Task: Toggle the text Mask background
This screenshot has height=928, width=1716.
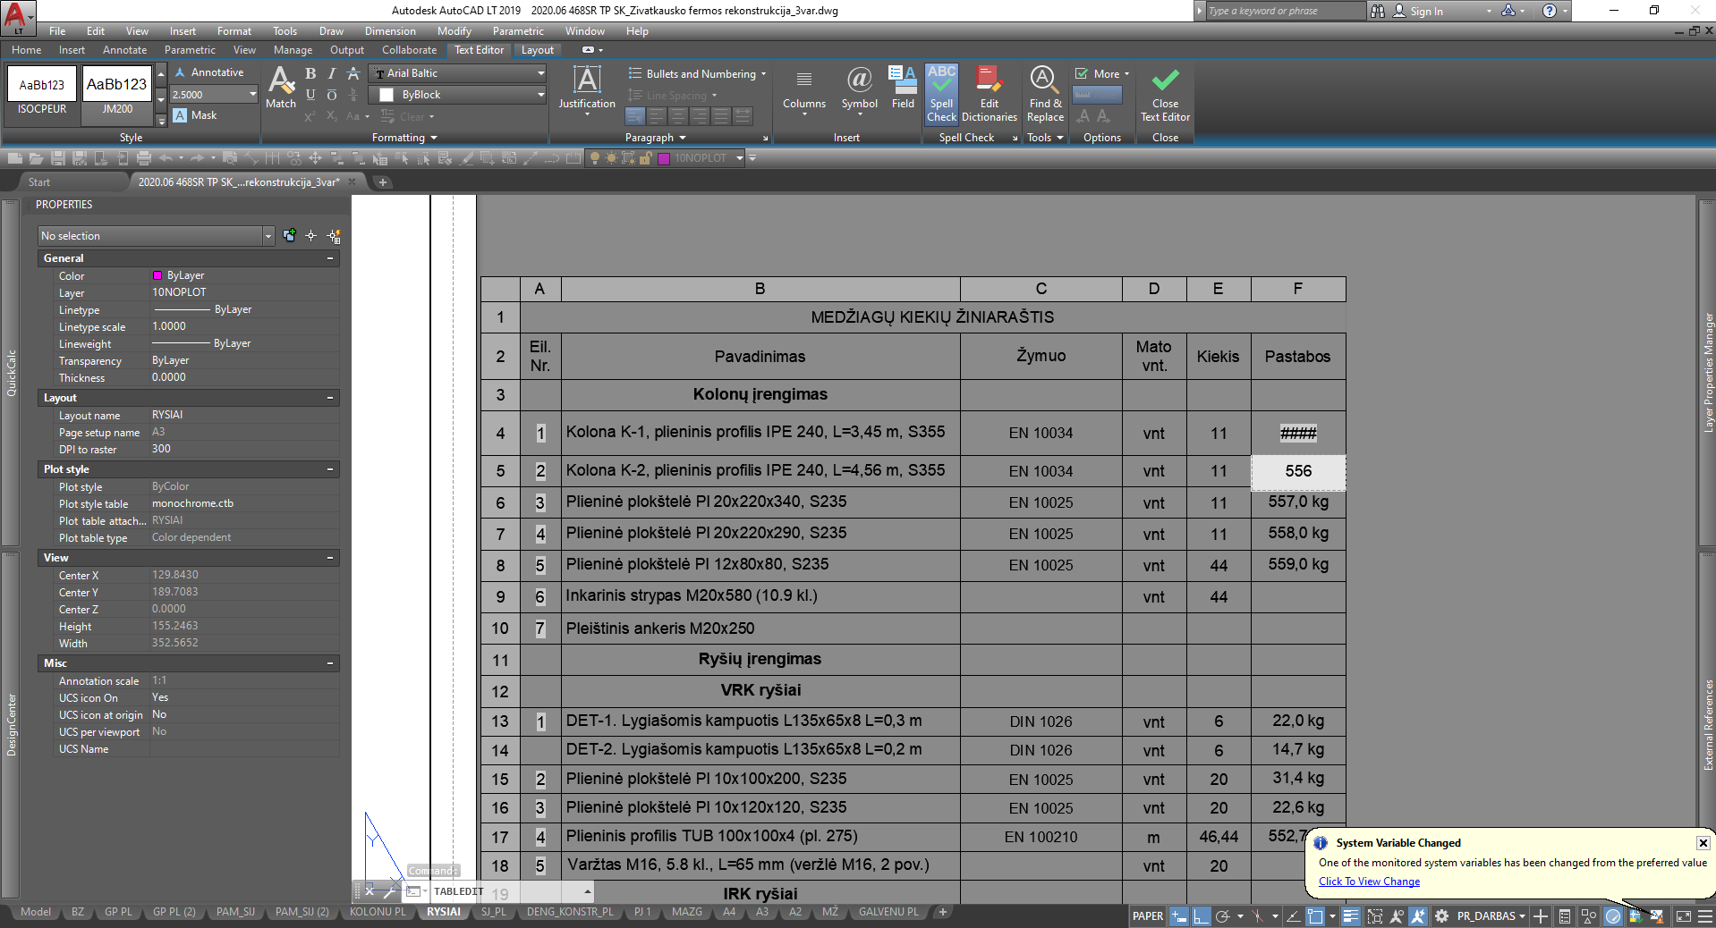Action: (195, 115)
